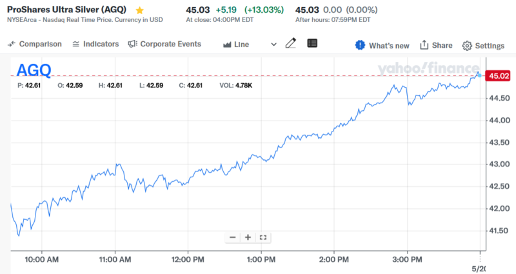
Task: Open the drawing pencil tool
Action: coord(290,44)
